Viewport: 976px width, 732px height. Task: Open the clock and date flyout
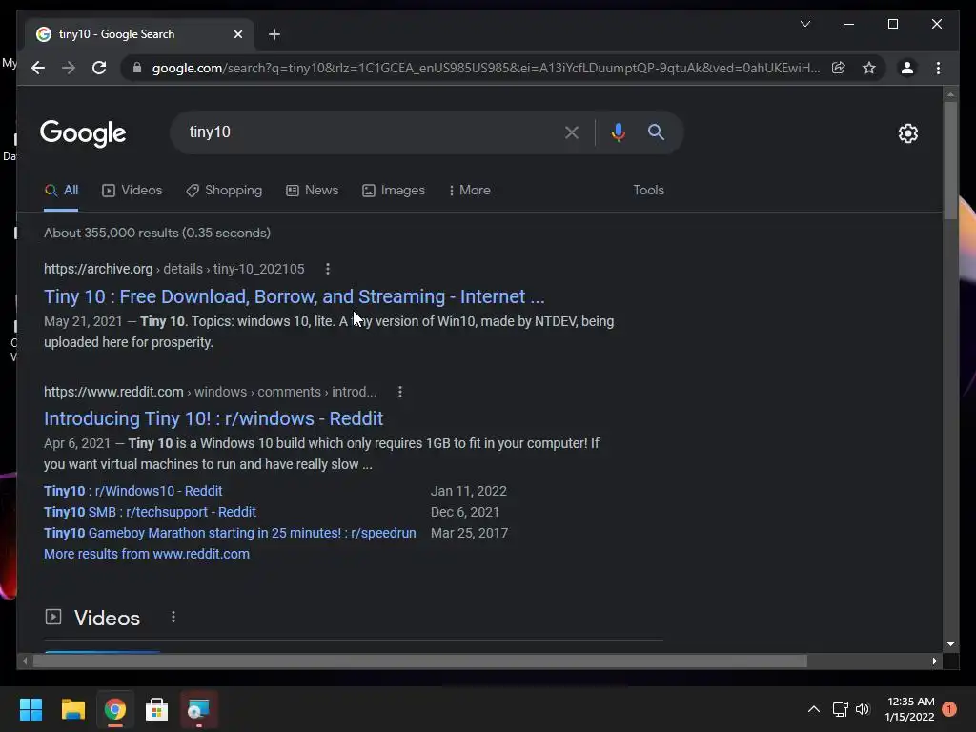tap(909, 709)
